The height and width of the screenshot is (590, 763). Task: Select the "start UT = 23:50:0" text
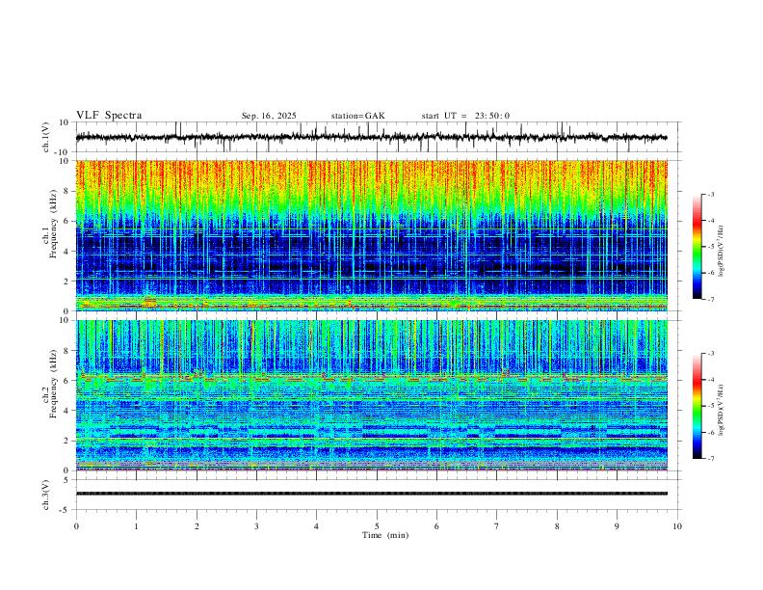click(x=465, y=116)
